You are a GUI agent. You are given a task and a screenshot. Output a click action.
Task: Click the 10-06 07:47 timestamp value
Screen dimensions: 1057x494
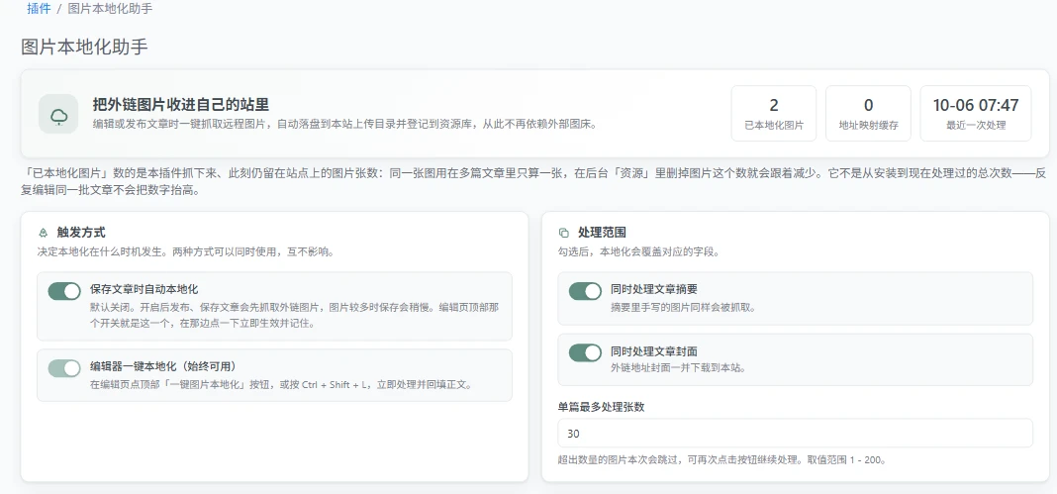(x=976, y=105)
